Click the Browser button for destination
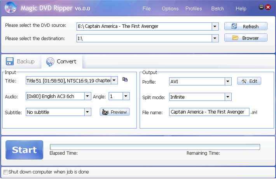The height and width of the screenshot is (179, 276). 246,38
